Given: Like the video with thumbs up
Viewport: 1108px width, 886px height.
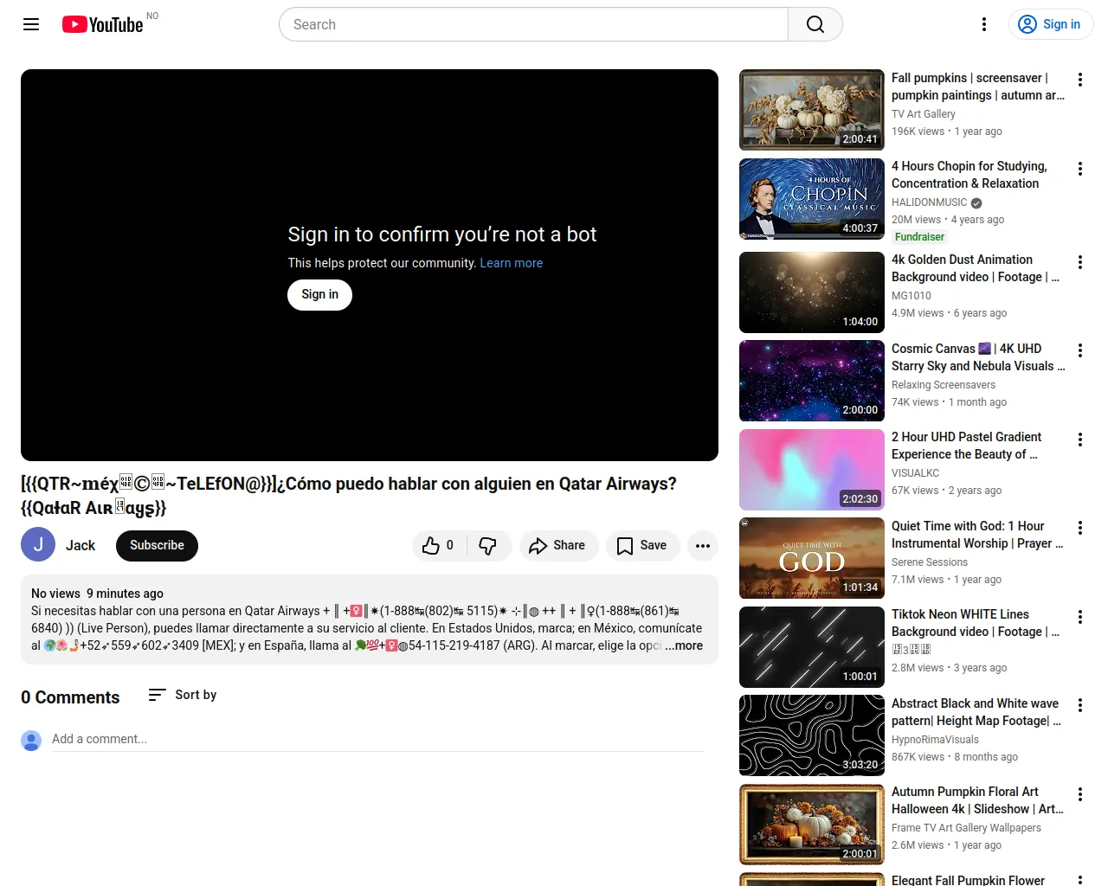Looking at the screenshot, I should [438, 545].
